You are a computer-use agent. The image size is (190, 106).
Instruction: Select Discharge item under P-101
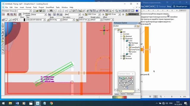coord(134,43)
